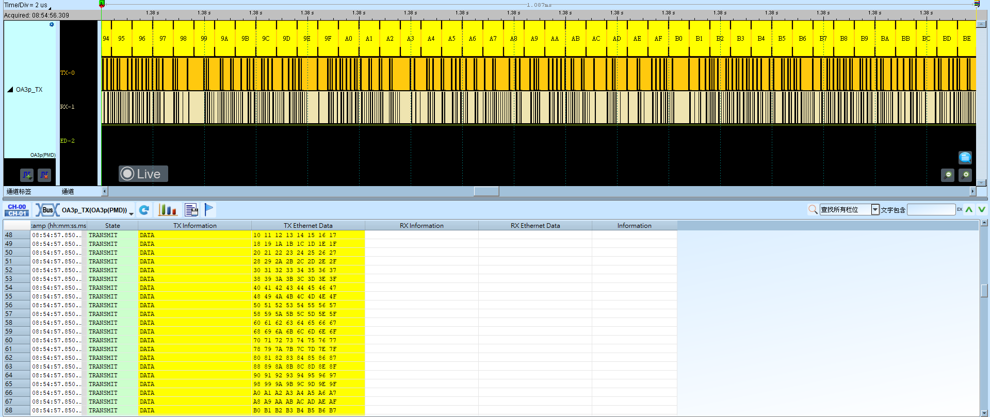Screen dimensions: 990x417
Task: Click the RX Ethernet Data column header
Action: tap(535, 225)
